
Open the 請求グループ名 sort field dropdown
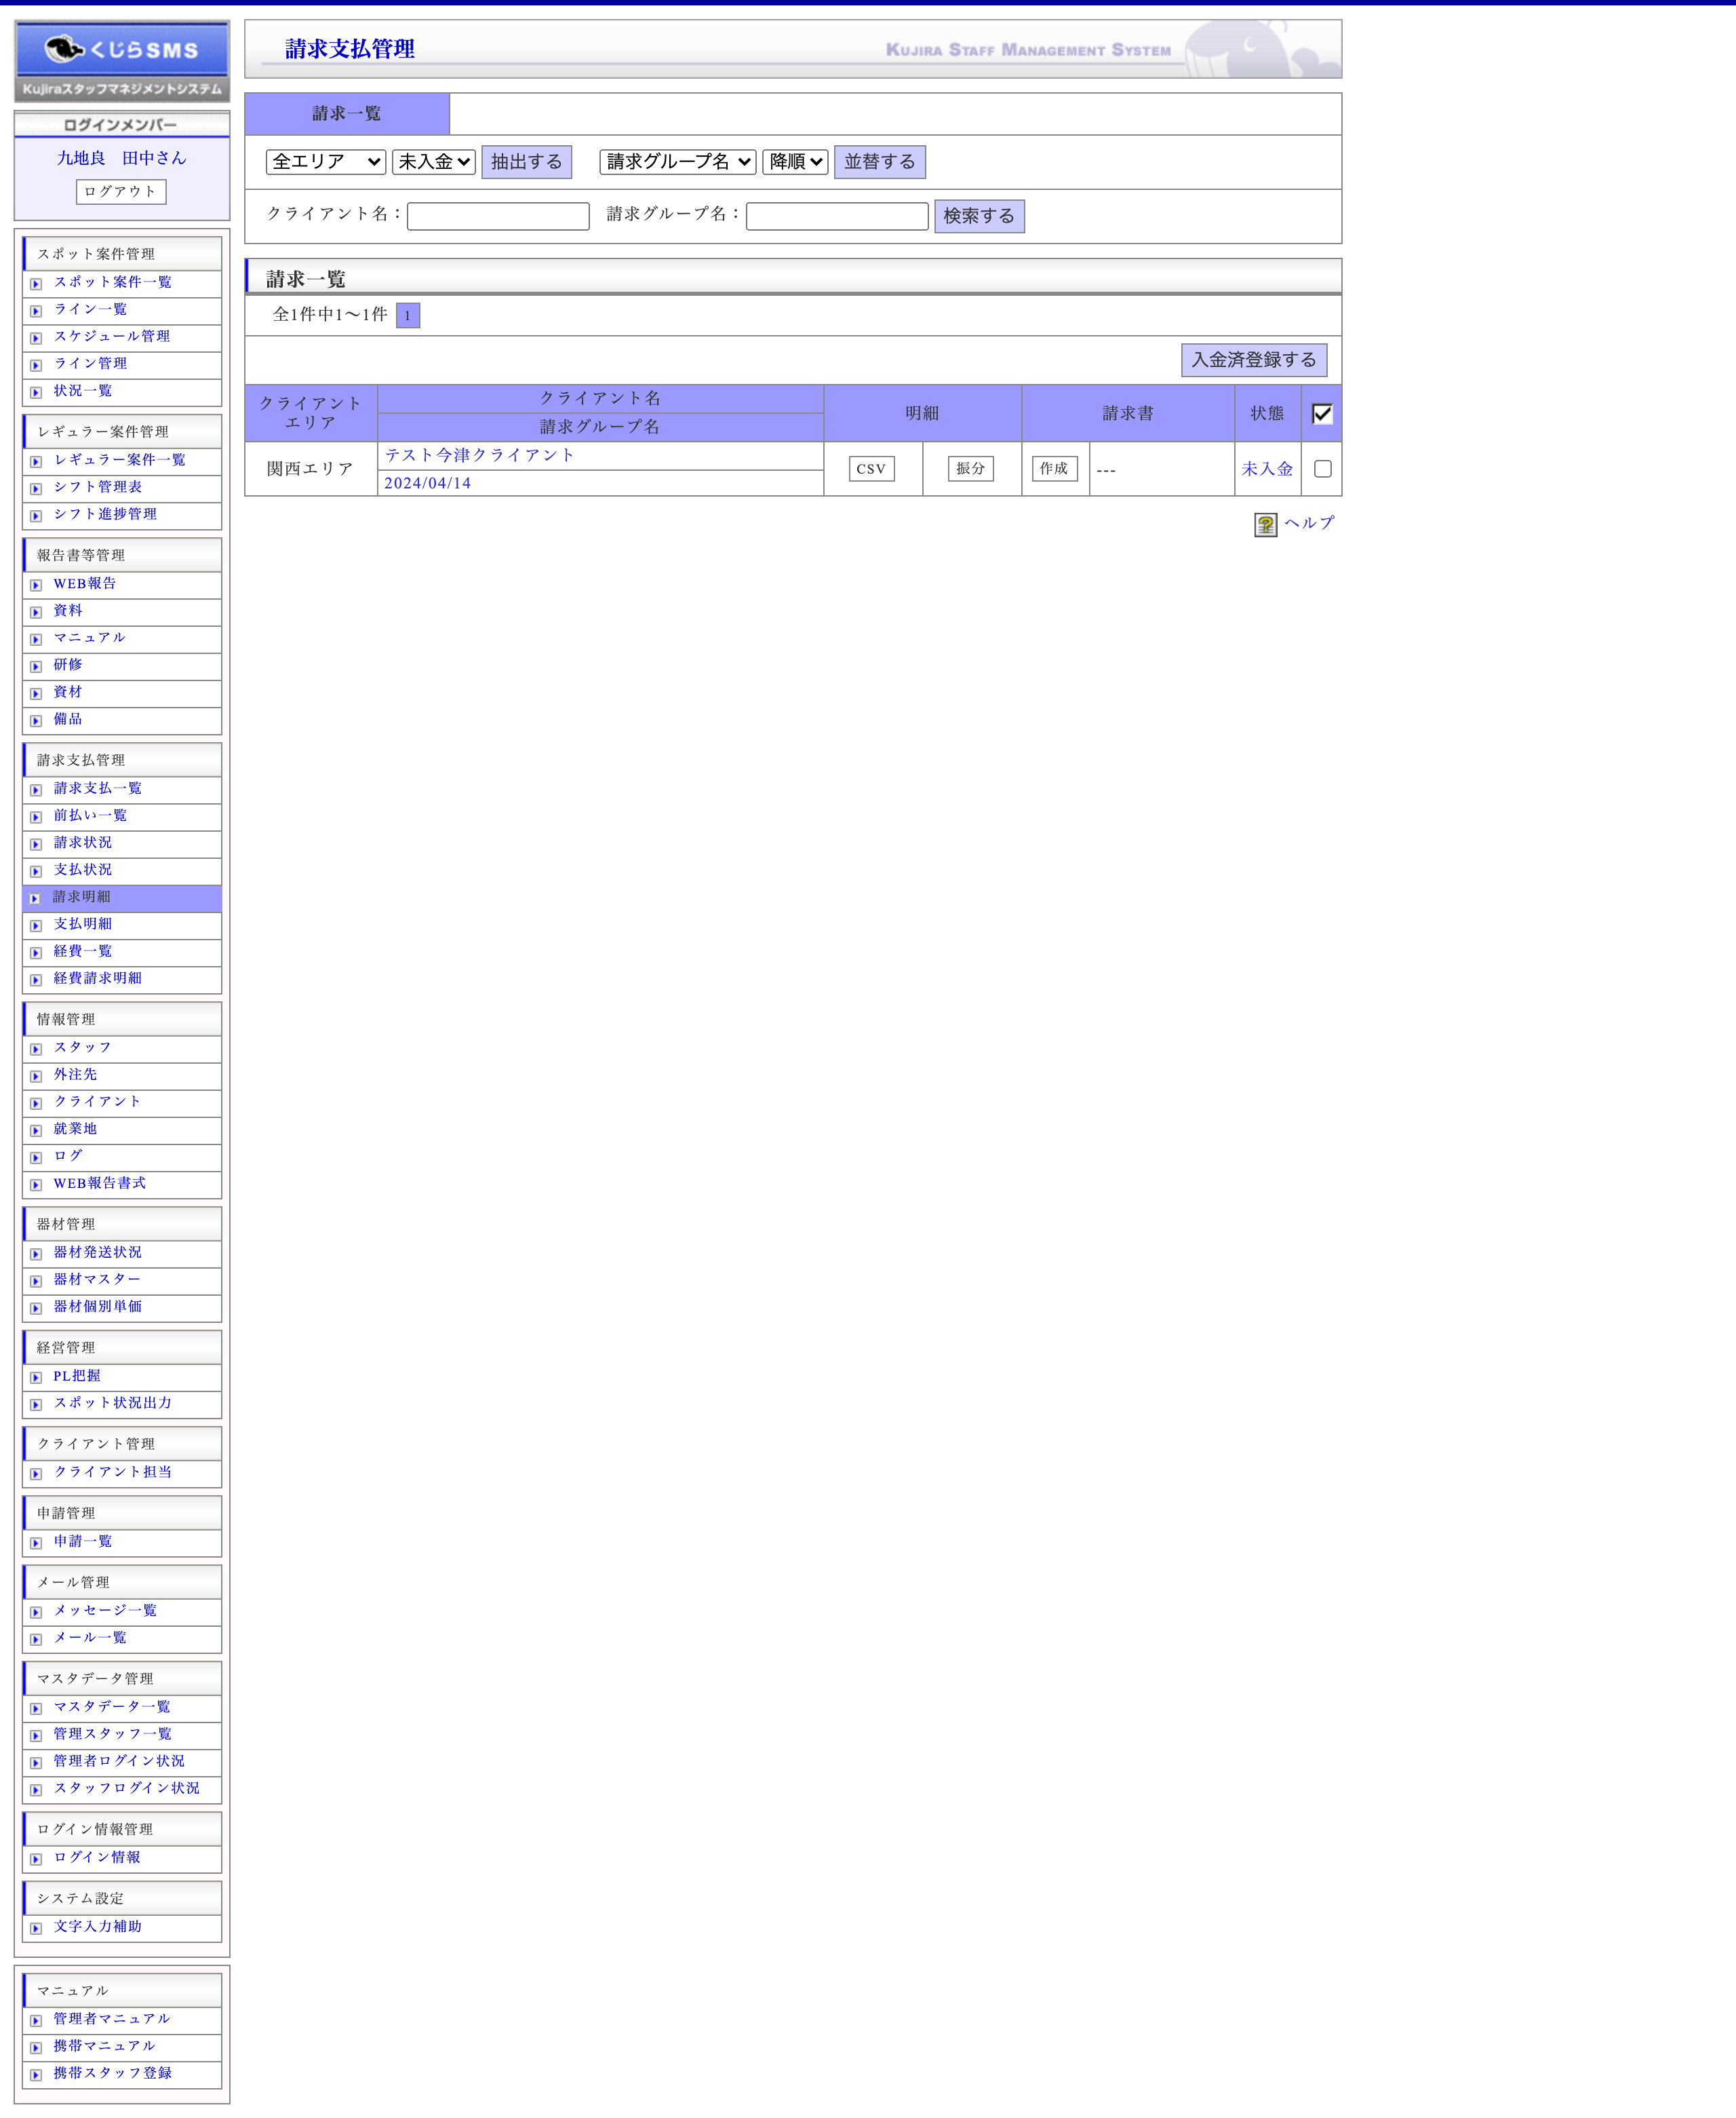coord(677,161)
